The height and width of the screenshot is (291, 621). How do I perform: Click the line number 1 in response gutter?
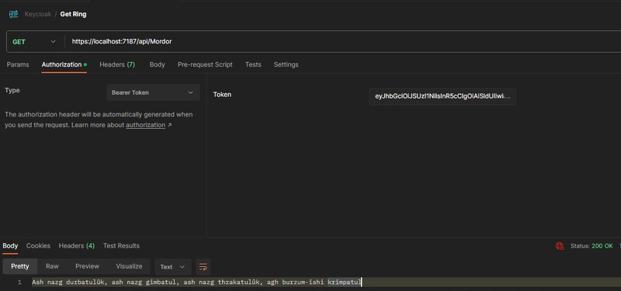pos(19,282)
